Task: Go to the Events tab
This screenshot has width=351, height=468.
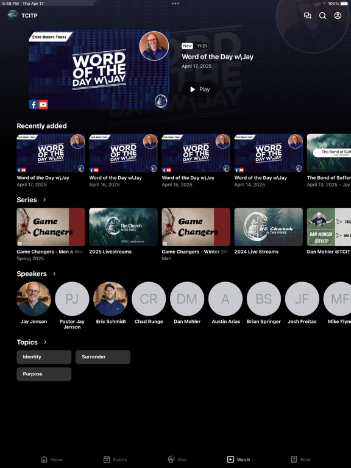Action: (x=115, y=459)
